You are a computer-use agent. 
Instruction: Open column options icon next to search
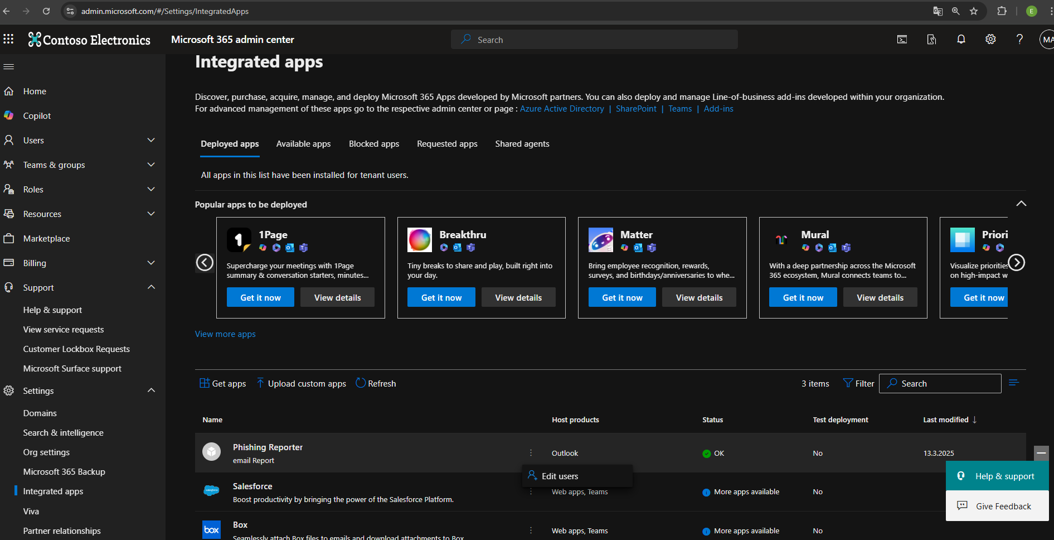[1014, 383]
